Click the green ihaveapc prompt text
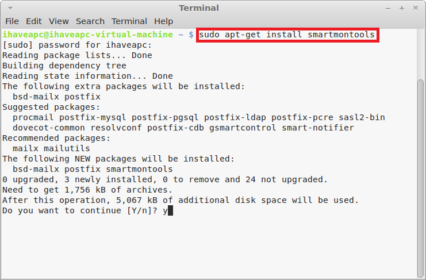Viewport: 426px width, 280px height. pos(88,34)
